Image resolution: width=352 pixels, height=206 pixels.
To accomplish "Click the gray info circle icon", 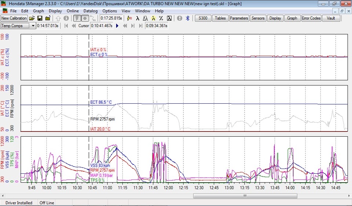I will tap(66, 18).
